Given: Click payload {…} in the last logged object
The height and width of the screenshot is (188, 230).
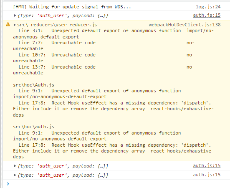Looking at the screenshot, I should click(90, 175).
